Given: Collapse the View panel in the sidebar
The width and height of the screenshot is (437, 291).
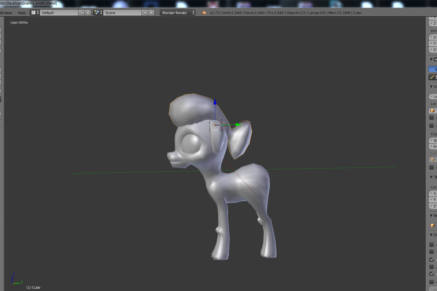Looking at the screenshot, I should (431, 87).
